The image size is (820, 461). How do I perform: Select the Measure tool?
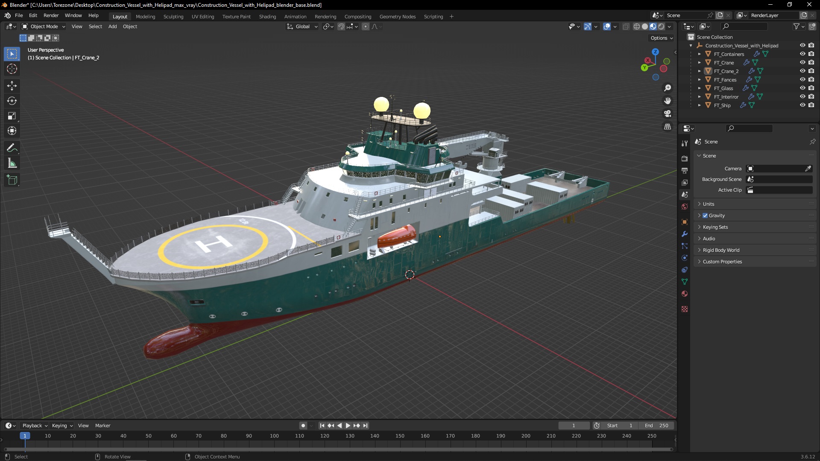[x=12, y=163]
